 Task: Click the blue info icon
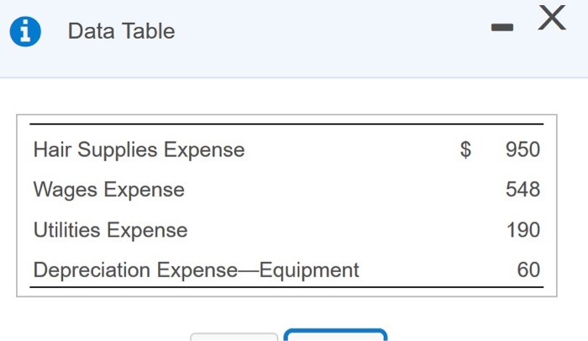(27, 31)
